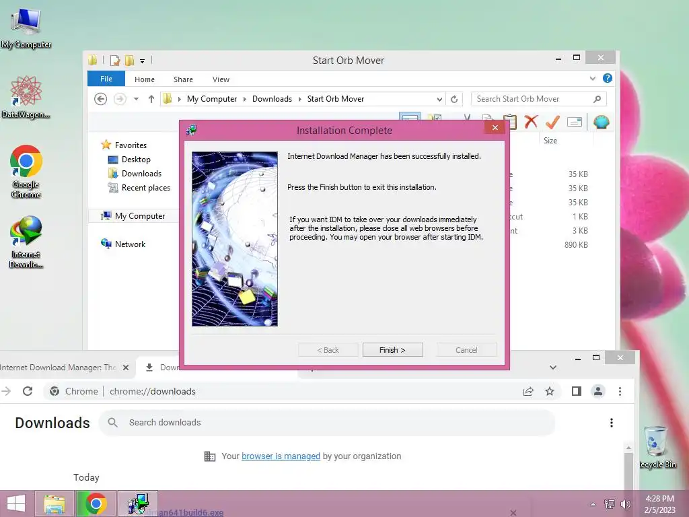Switch to the IDM installer taskbar button
The width and height of the screenshot is (689, 517).
[x=137, y=504]
